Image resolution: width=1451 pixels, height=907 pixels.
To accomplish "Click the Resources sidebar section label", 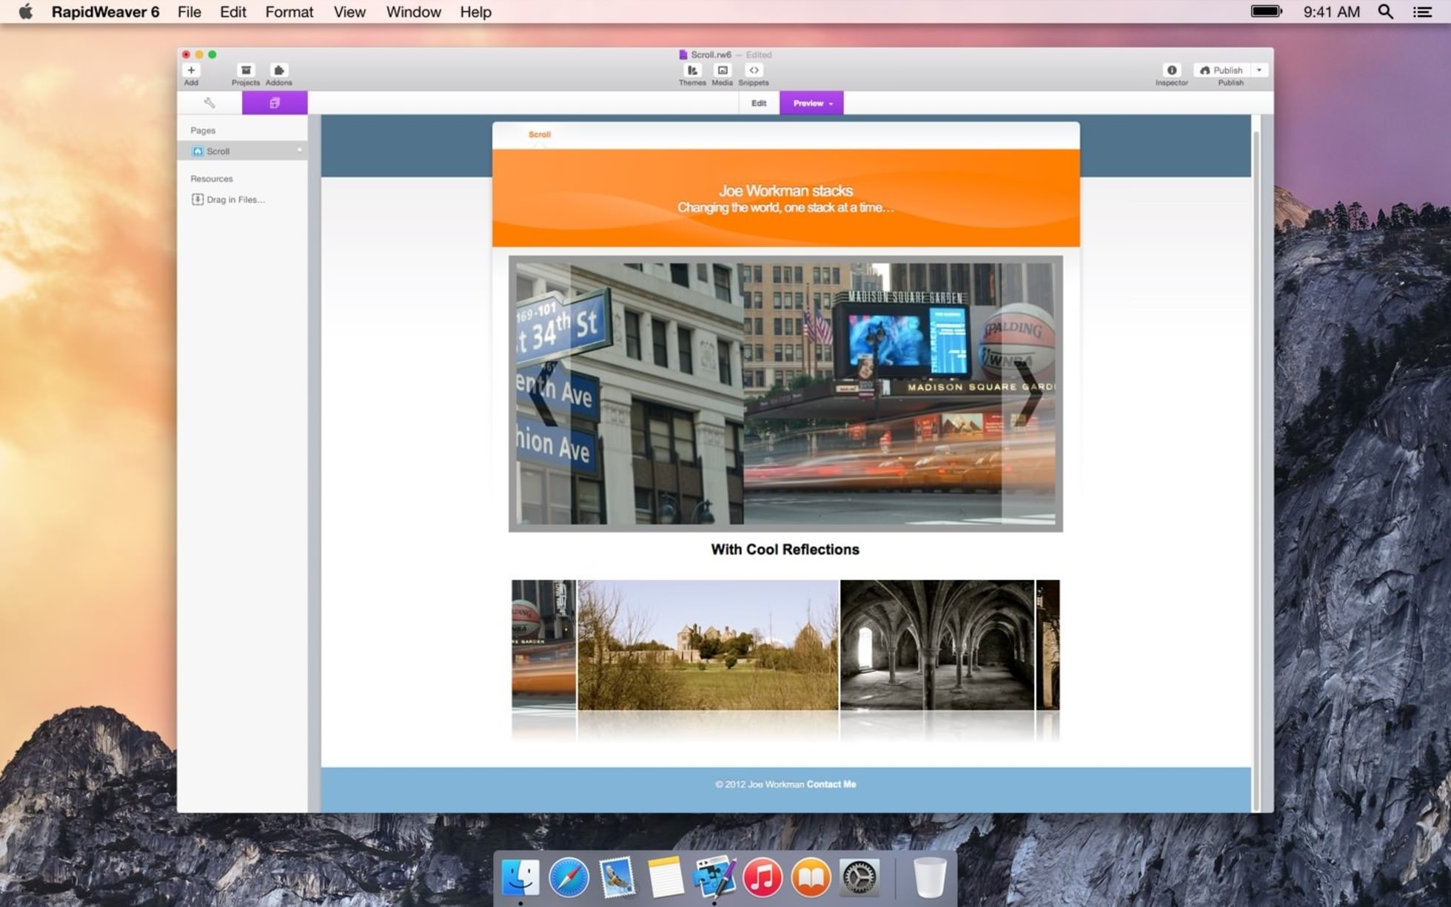I will click(212, 179).
